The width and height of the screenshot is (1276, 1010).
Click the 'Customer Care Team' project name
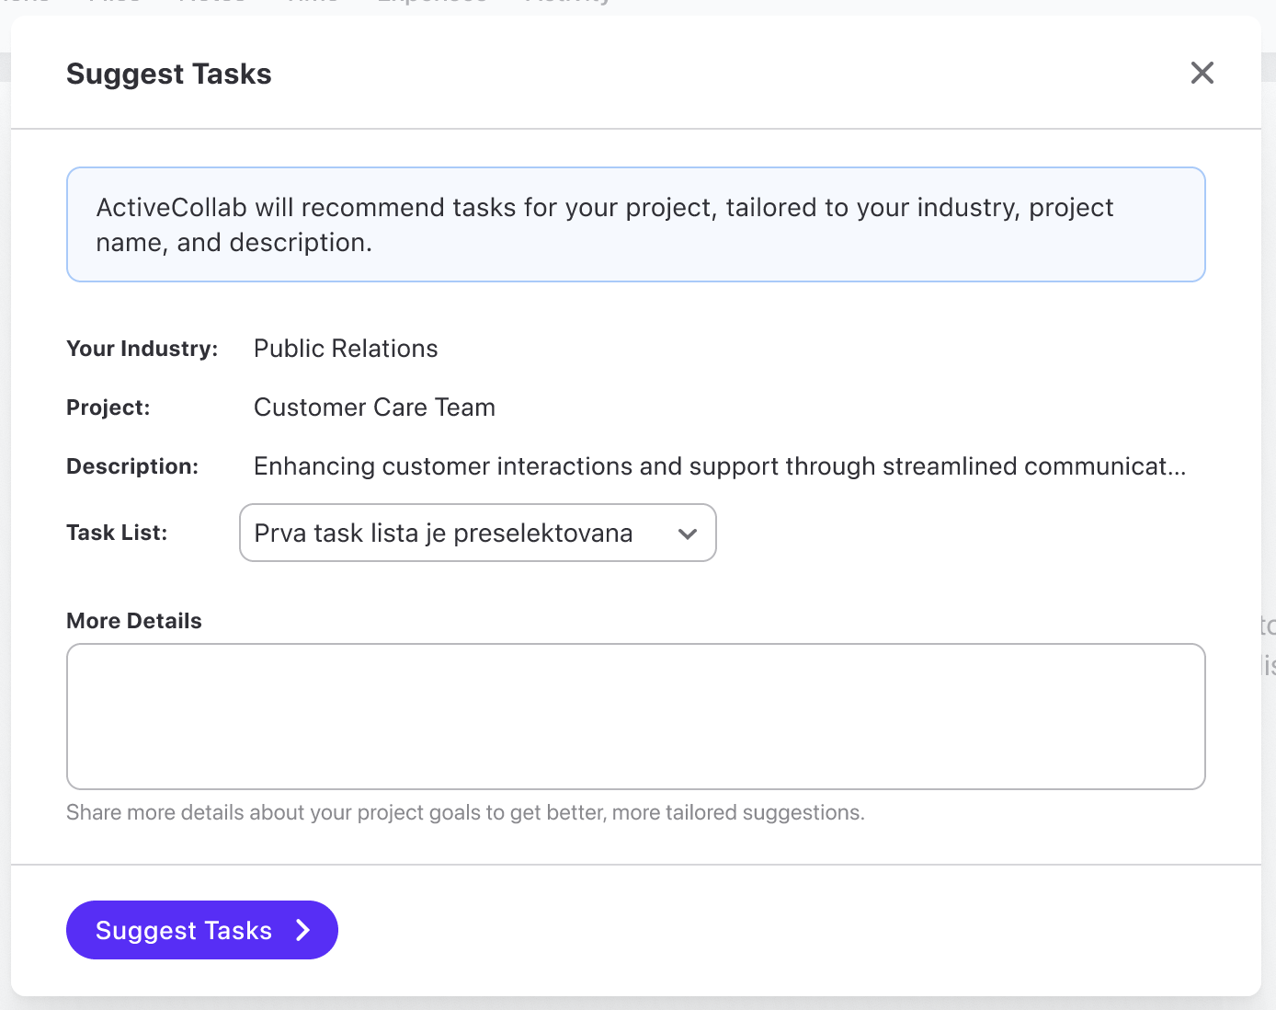(x=374, y=407)
